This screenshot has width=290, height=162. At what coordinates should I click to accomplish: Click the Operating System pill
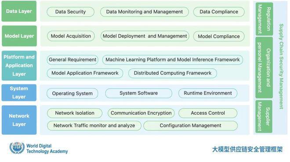72,93
